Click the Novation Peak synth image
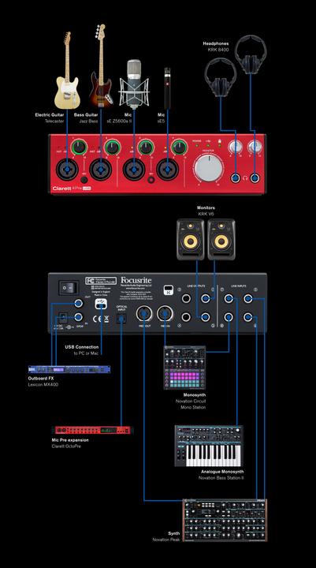The width and height of the screenshot is (316, 568). [x=225, y=520]
